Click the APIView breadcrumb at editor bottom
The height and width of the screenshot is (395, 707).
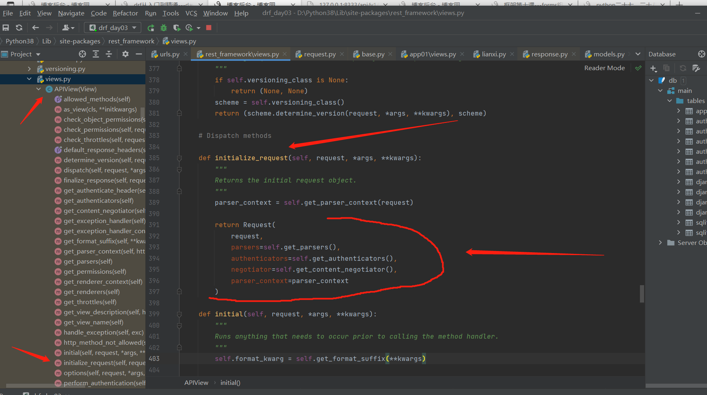pos(196,382)
